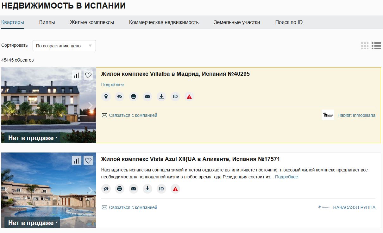Click the Habitat Inmobiliaria logo

click(x=328, y=115)
